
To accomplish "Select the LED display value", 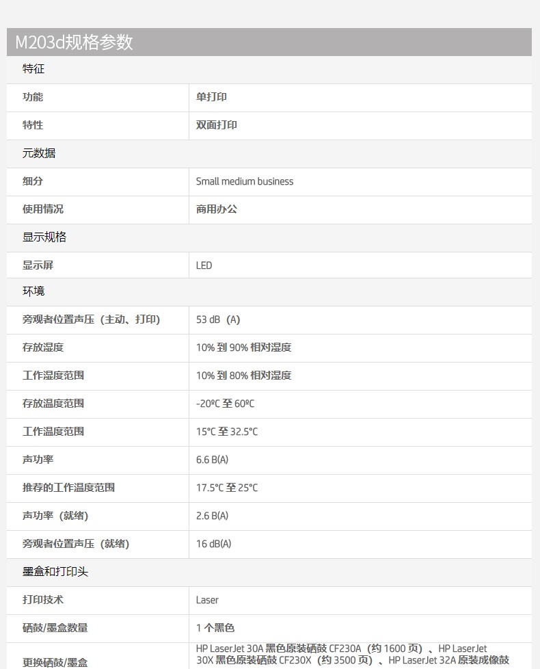I will [x=204, y=265].
